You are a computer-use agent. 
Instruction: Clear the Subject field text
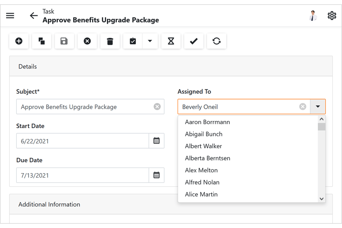157,107
